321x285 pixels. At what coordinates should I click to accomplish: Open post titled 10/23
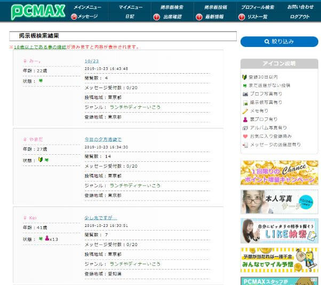pyautogui.click(x=92, y=61)
